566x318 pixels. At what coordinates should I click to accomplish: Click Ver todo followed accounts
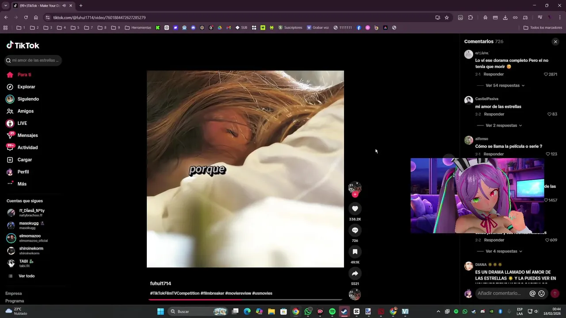tap(27, 276)
